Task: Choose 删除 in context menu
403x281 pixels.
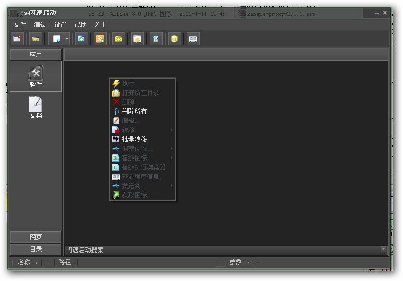Action: click(x=142, y=102)
